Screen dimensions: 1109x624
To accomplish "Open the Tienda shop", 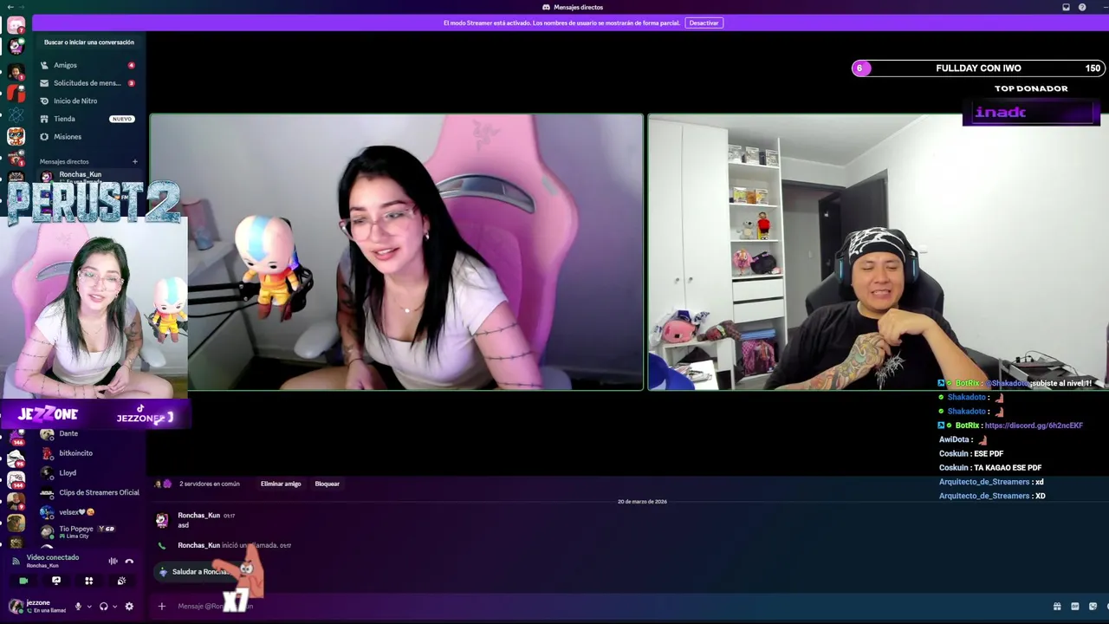I will coord(88,119).
